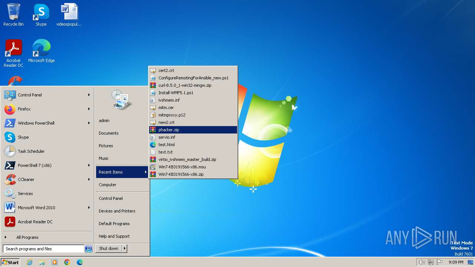Click the Skype icon in Start menu
Viewport: 475px width, 267px height.
coord(10,137)
